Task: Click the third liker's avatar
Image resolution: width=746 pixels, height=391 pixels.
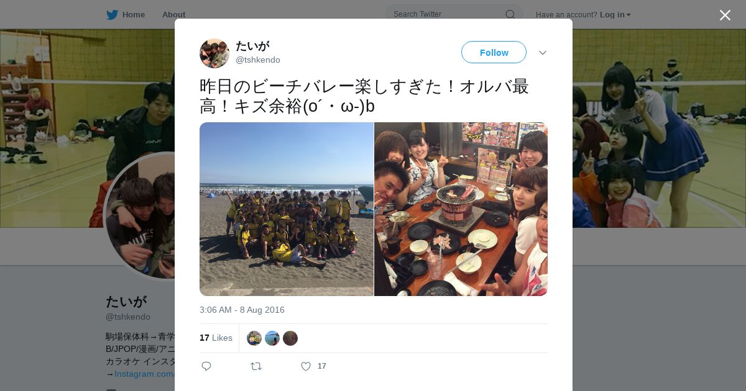Action: (x=290, y=338)
